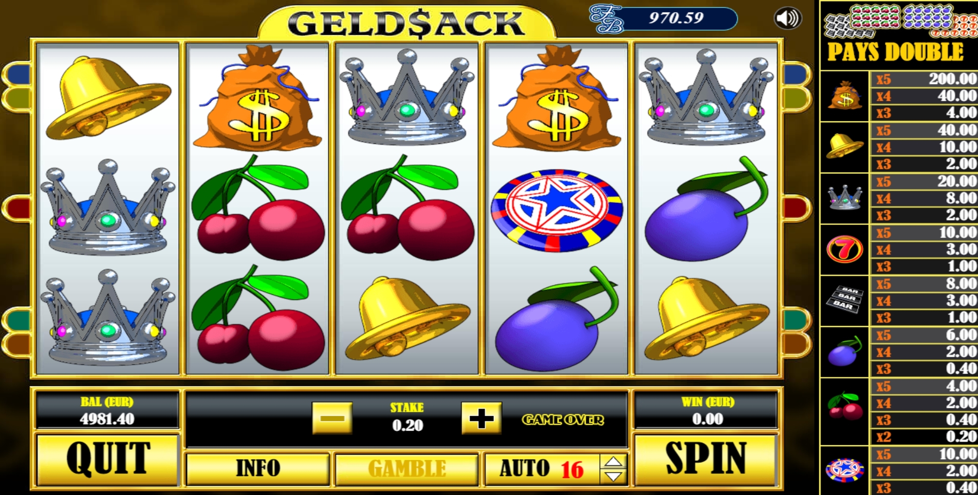Click the red seven icon in paytable
The image size is (978, 495).
point(845,249)
